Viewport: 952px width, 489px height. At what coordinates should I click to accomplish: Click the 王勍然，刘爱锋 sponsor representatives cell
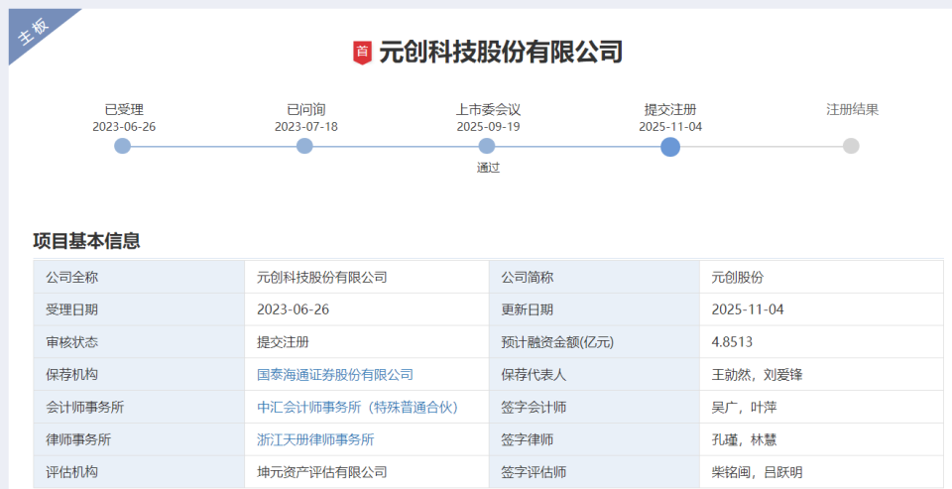(821, 374)
